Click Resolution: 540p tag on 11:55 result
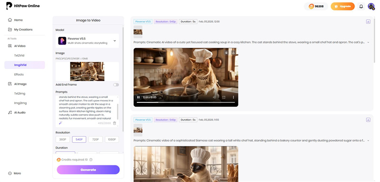The image size is (380, 182). click(x=165, y=119)
